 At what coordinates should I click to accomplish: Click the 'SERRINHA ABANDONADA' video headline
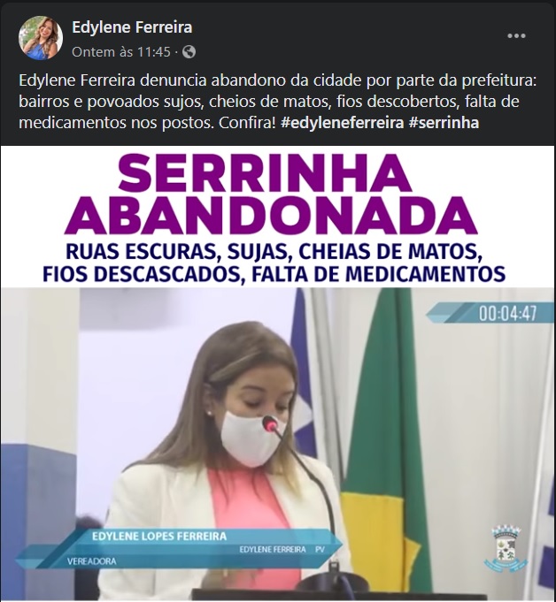tap(271, 194)
